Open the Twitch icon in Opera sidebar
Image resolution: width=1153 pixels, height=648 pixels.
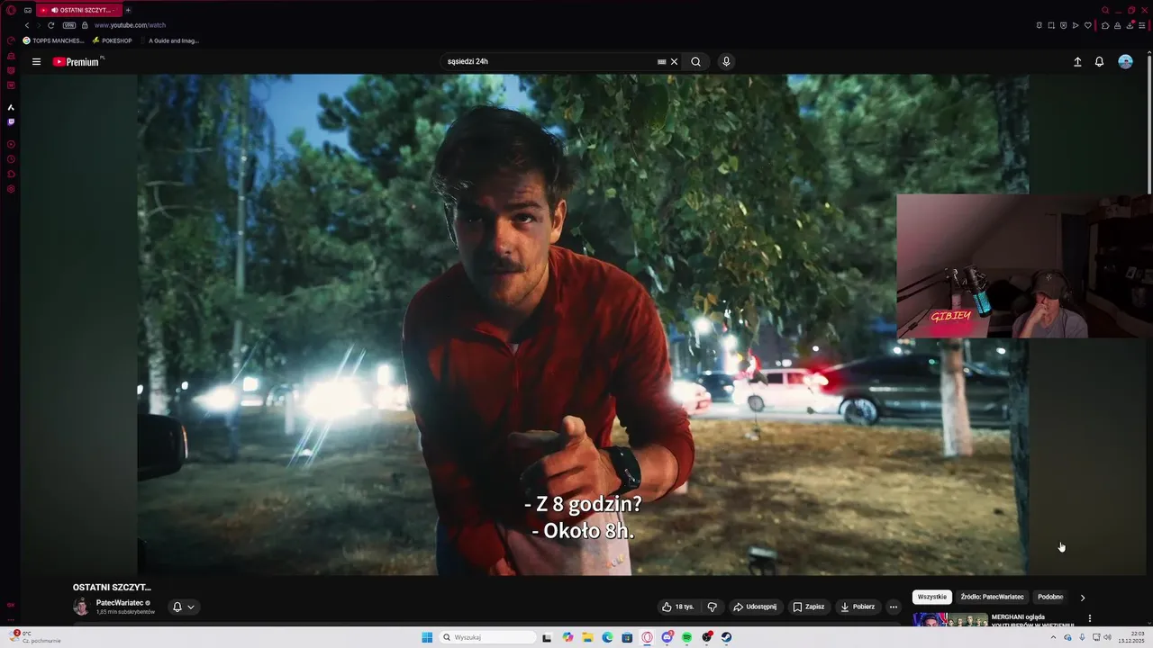click(11, 121)
